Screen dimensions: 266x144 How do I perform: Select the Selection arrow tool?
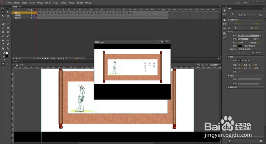(x=3, y=12)
